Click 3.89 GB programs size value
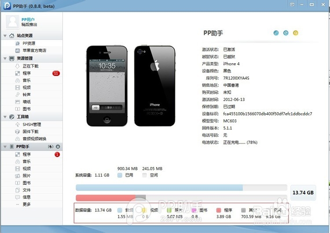This screenshot has width=330, height=233. 224,217
